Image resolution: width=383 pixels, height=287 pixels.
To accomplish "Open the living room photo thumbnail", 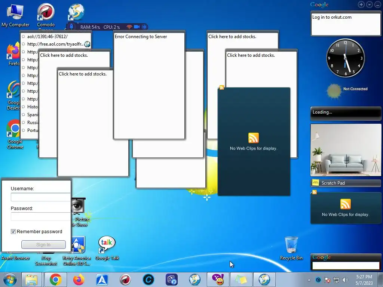I will [346, 150].
